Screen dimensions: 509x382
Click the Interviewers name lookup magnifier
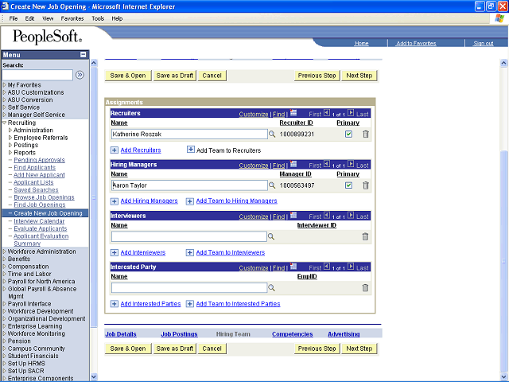tap(271, 237)
